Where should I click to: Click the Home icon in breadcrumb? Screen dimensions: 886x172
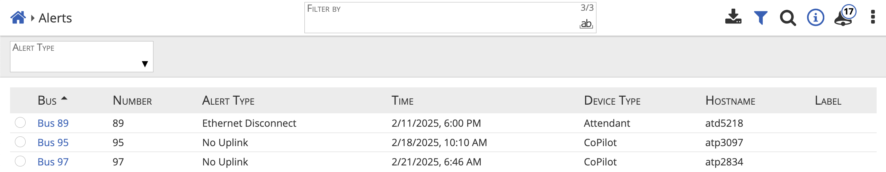[18, 18]
